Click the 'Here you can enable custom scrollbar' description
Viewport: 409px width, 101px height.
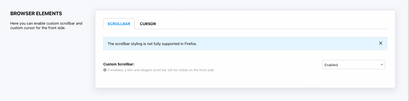pyautogui.click(x=46, y=23)
